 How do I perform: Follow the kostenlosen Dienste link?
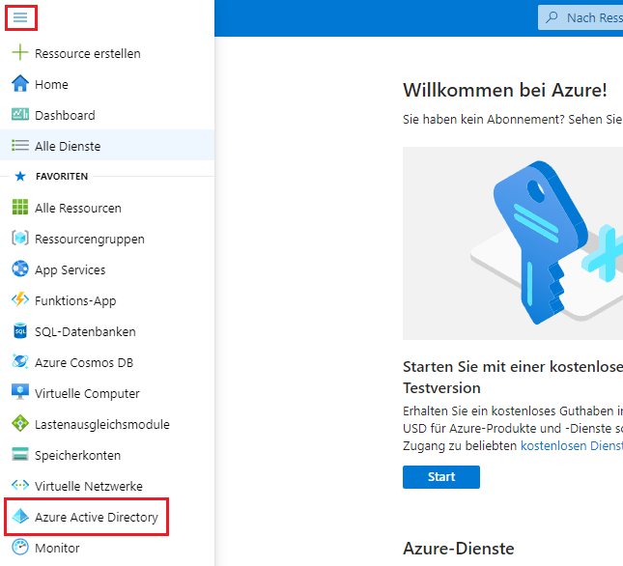(571, 445)
